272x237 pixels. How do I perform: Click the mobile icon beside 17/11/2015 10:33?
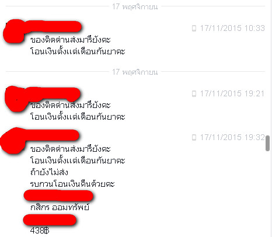click(x=194, y=28)
